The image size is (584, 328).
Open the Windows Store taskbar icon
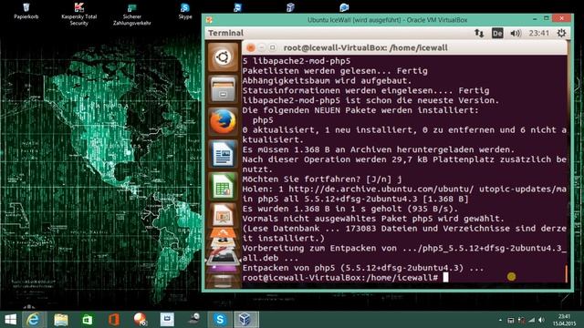pyautogui.click(x=88, y=320)
